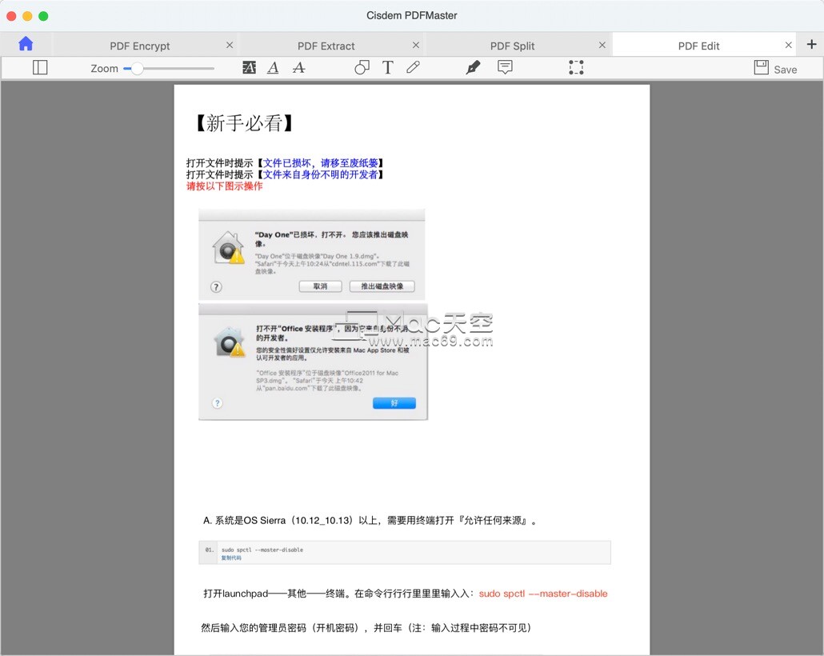Click the Zoom slider knob
The height and width of the screenshot is (656, 824).
137,68
